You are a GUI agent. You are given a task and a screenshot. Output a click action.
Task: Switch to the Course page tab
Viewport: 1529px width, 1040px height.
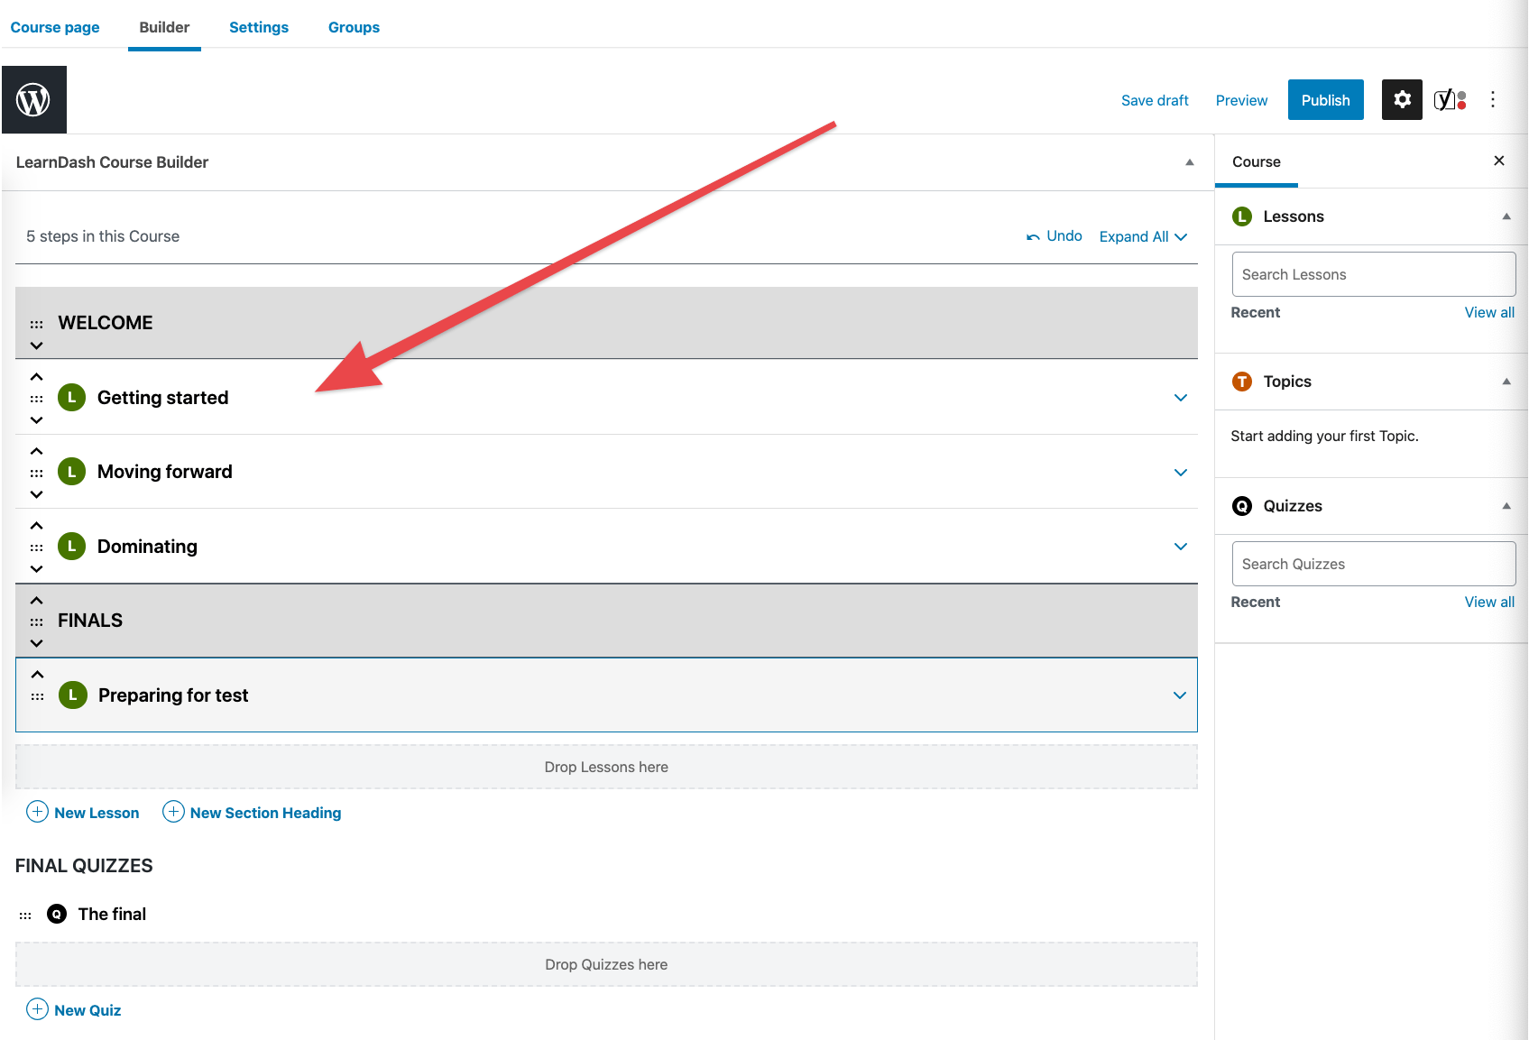click(55, 27)
